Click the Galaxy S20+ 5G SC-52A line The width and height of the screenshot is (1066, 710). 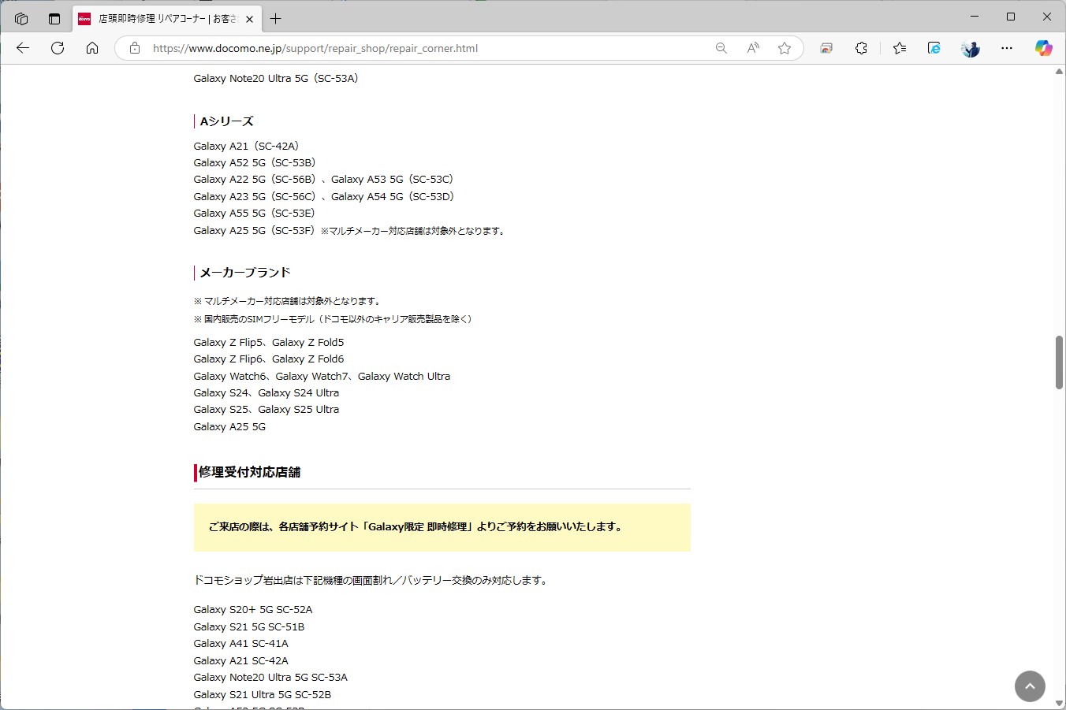coord(253,610)
